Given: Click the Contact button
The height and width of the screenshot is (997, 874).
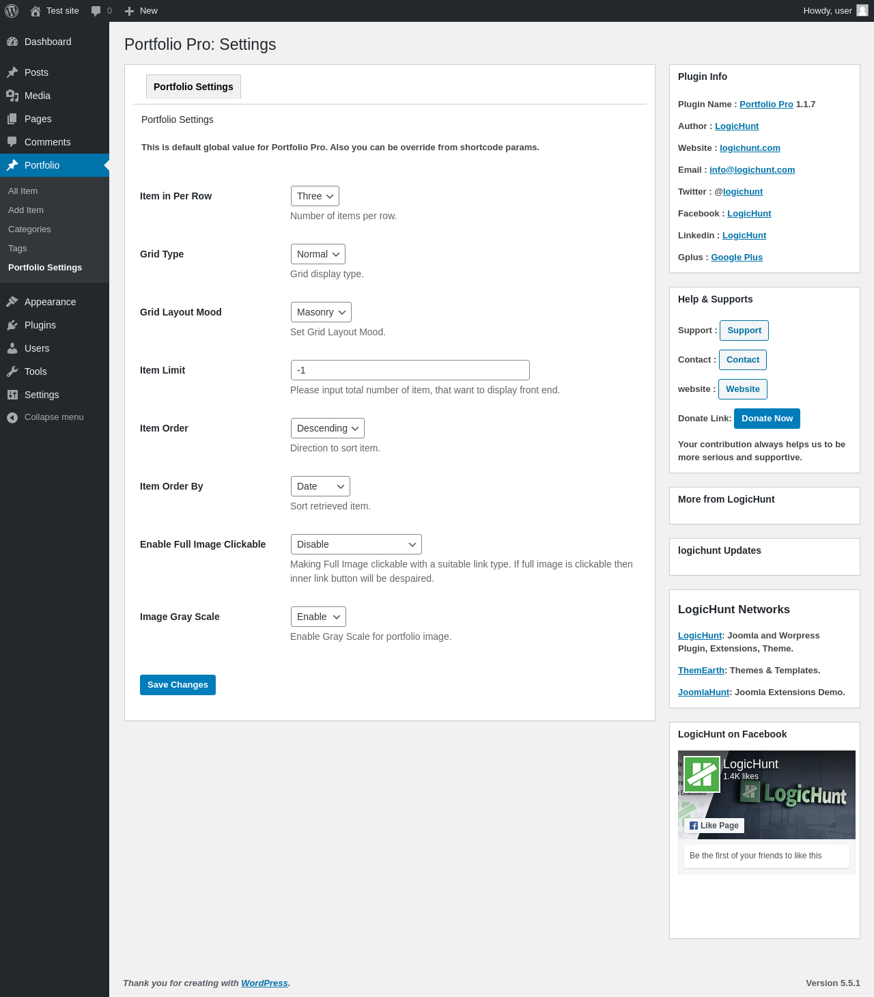Looking at the screenshot, I should pyautogui.click(x=743, y=360).
